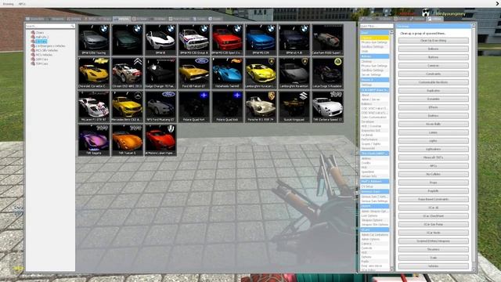Select the Suzuki Kingquad vehicle

pyautogui.click(x=294, y=107)
